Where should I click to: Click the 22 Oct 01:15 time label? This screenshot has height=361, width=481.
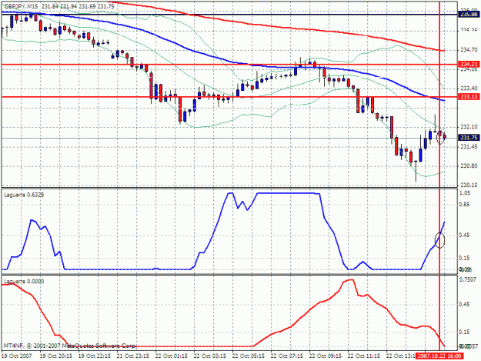coord(172,356)
